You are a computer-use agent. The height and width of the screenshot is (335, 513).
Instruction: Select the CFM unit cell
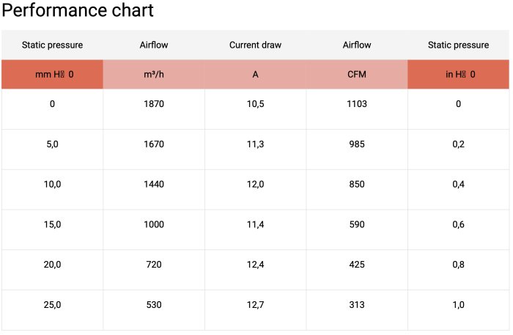[357, 74]
